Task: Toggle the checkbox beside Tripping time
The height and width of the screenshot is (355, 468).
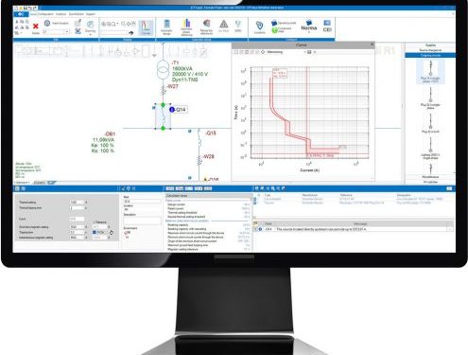Action: coord(95,232)
